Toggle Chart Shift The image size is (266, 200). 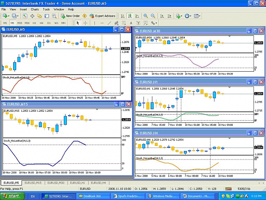coord(169,16)
